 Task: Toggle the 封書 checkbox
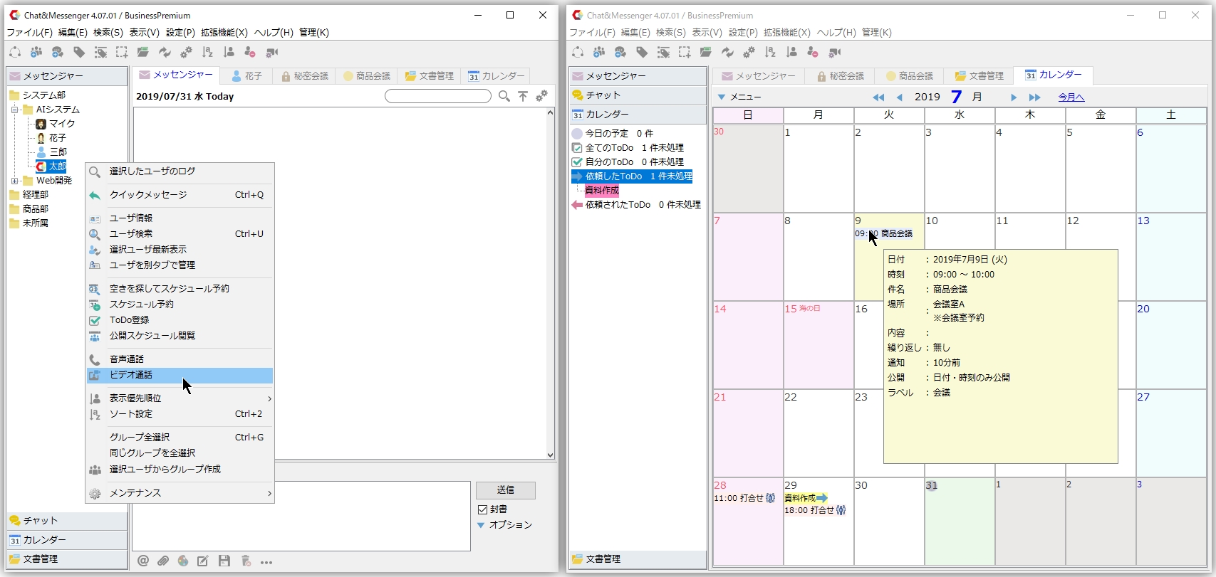tap(483, 509)
